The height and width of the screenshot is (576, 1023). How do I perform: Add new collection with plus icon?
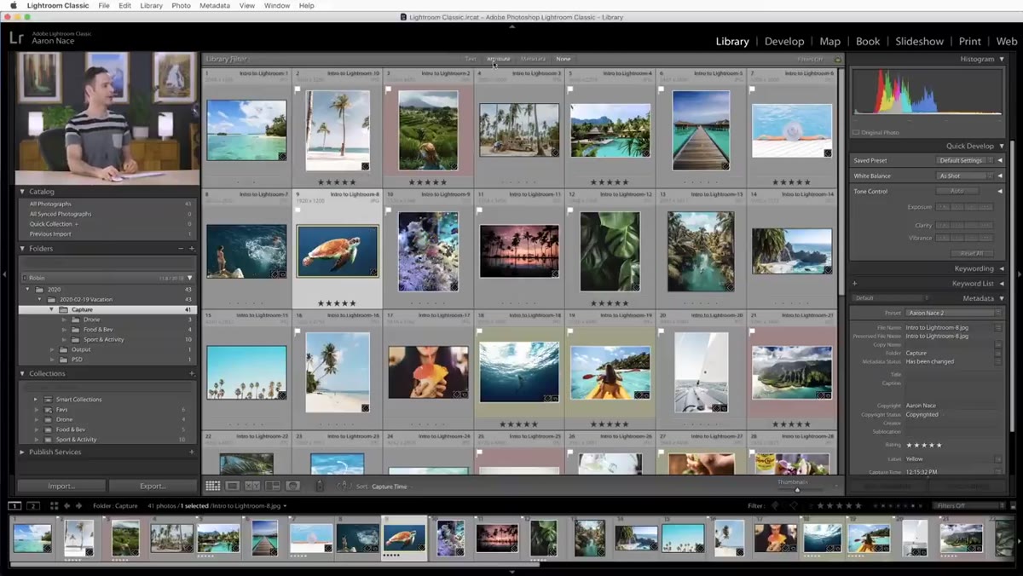(192, 373)
